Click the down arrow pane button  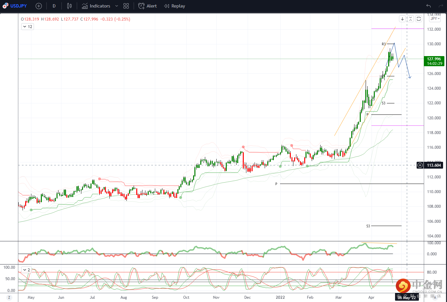[x=402, y=19]
